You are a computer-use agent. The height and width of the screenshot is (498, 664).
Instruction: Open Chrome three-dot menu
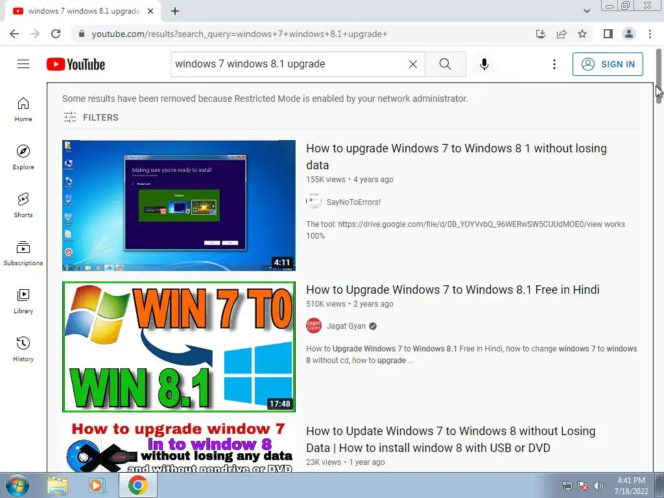click(650, 34)
